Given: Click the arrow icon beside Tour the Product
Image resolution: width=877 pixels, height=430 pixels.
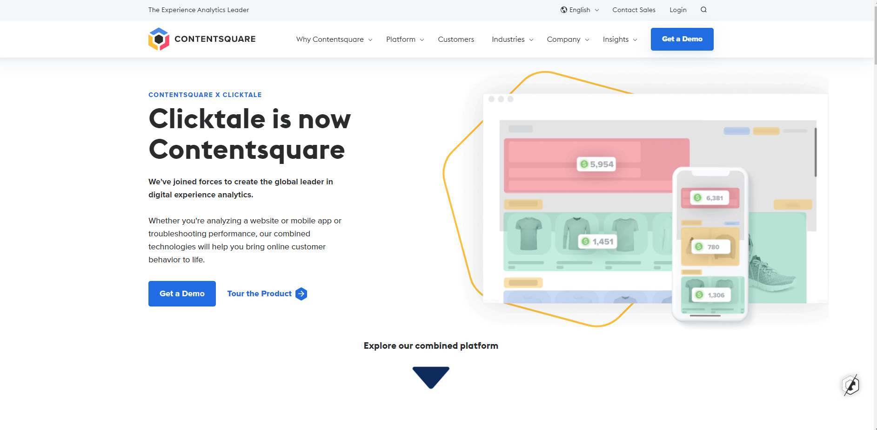Looking at the screenshot, I should 301,294.
